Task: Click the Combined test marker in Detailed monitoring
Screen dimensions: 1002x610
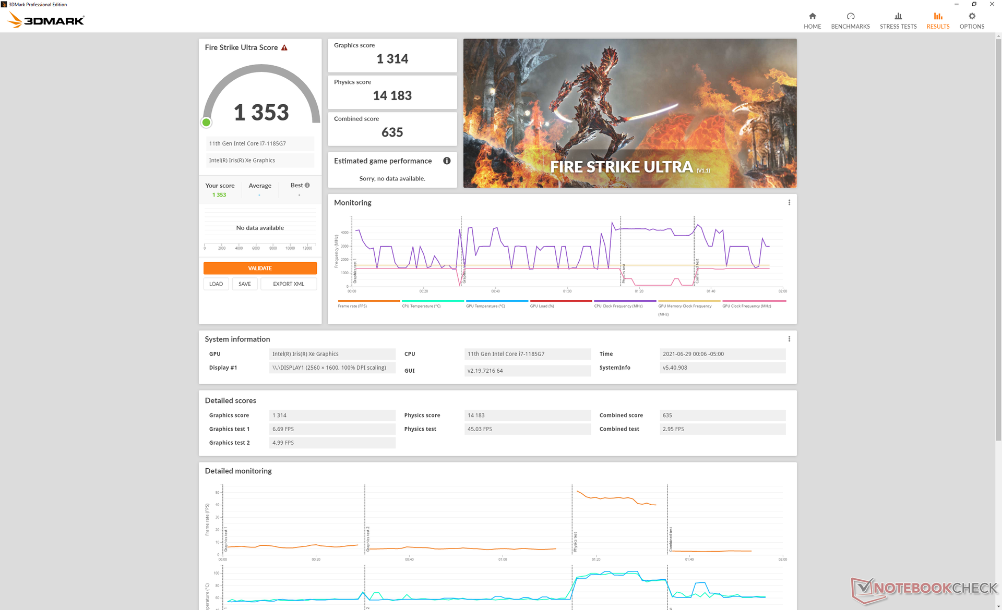Action: (671, 539)
